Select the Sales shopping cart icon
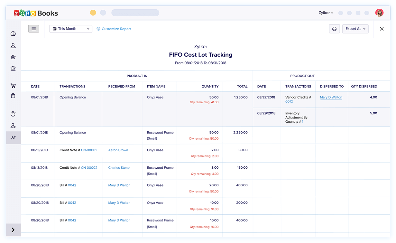 [13, 86]
